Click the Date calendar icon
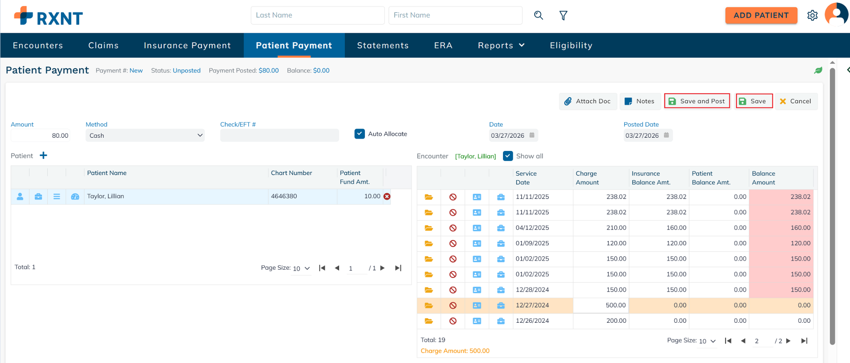The width and height of the screenshot is (850, 363). point(532,135)
